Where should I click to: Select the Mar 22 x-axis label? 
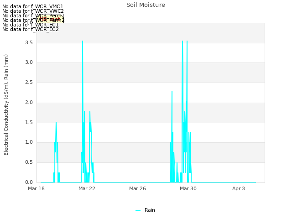point(87,188)
